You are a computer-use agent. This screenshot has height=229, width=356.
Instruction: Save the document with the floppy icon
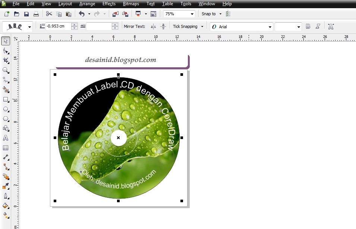[x=26, y=14]
